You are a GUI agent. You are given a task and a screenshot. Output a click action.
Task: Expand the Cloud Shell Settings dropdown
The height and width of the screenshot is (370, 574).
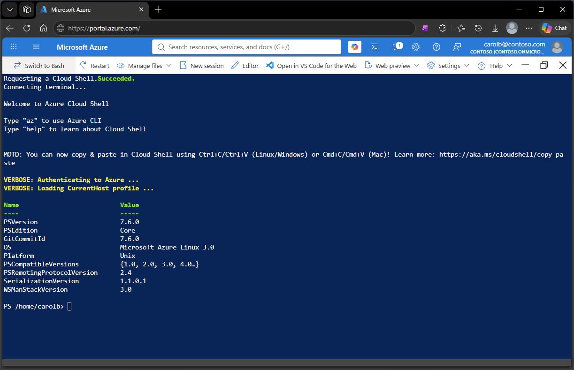448,66
